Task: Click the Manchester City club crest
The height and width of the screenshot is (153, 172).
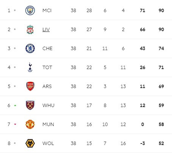Action: tap(30, 10)
